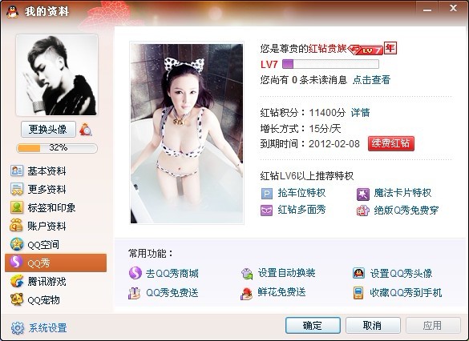Screen dimensions: 469x341
Task: Click the 收藏QQ秀到手机 phone icon
Action: tap(358, 293)
